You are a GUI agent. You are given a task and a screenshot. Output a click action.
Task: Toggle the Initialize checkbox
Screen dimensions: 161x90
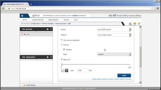pos(64,49)
